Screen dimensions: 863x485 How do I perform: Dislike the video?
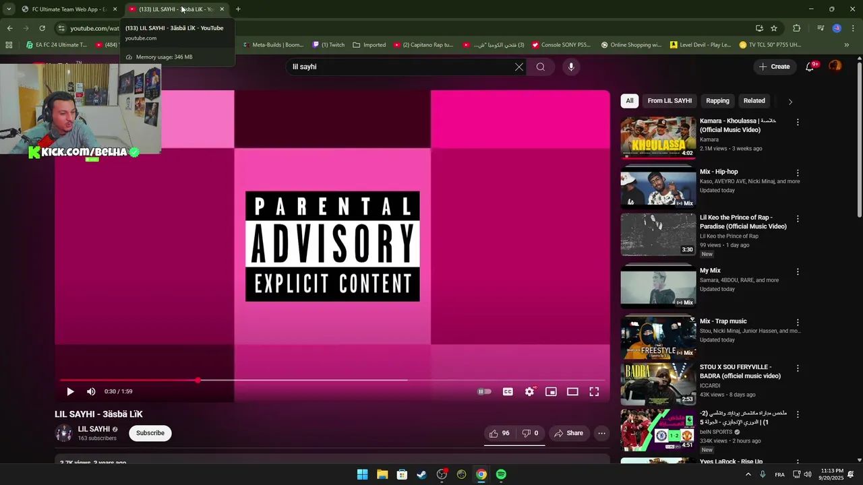pyautogui.click(x=531, y=433)
